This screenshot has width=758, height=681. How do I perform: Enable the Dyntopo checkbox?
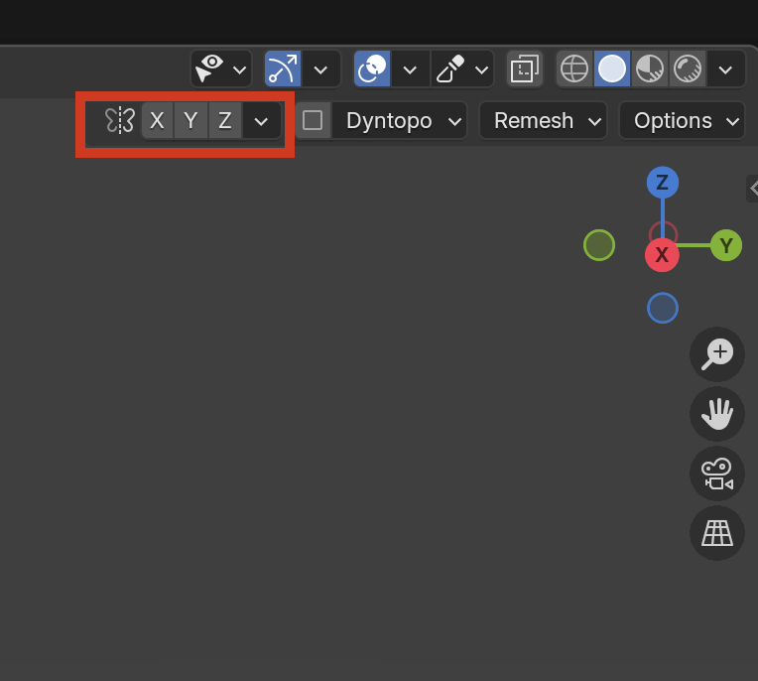pyautogui.click(x=313, y=121)
